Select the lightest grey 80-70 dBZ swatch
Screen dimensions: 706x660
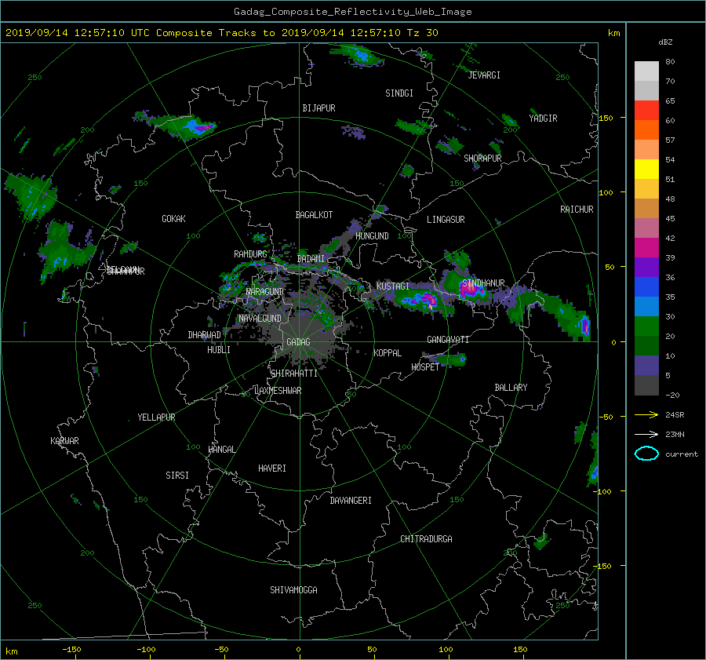646,71
